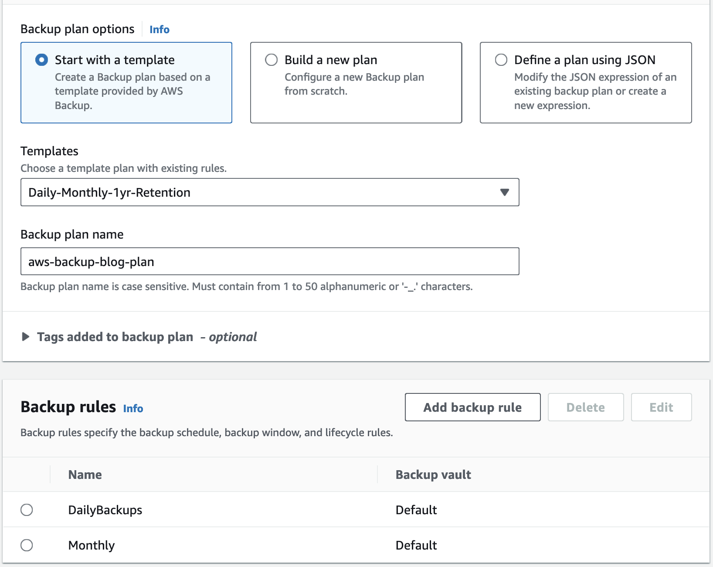Screen dimensions: 713x567
Task: Select Define a plan using JSON option
Action: (x=501, y=60)
